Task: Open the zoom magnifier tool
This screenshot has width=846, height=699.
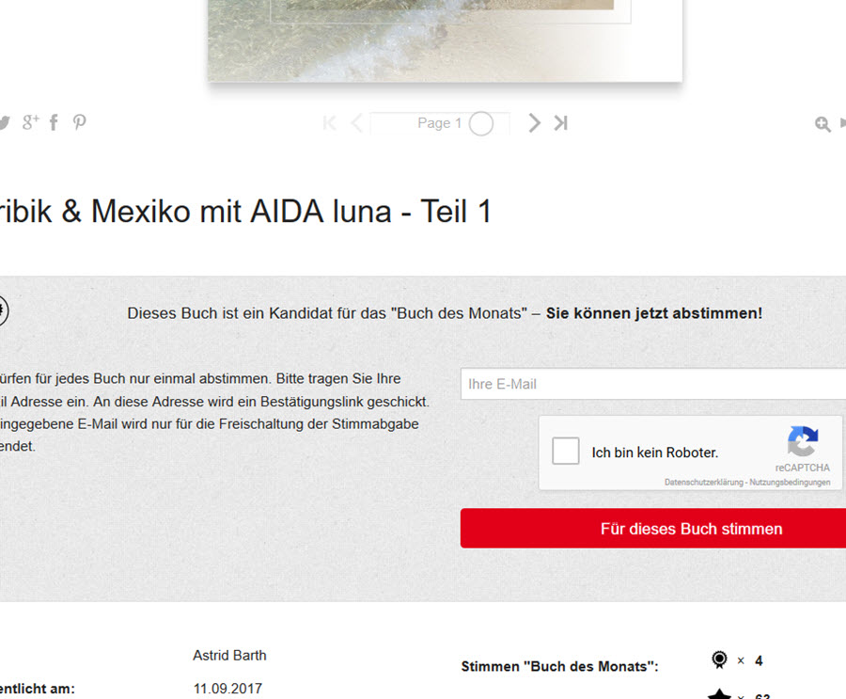Action: [822, 124]
